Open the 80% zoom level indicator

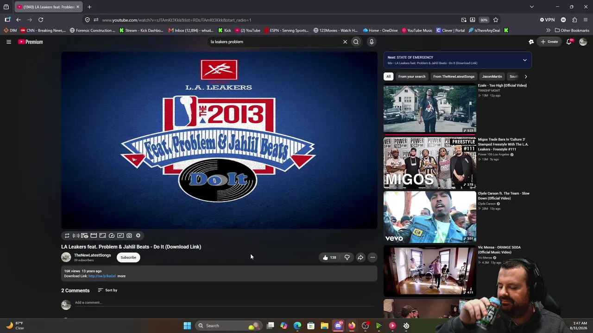[484, 20]
